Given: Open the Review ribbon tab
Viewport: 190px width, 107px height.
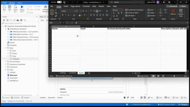Looking at the screenshot, I should [x=101, y=6].
